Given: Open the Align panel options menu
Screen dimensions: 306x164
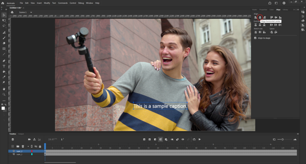Looking at the screenshot, I should [x=298, y=10].
